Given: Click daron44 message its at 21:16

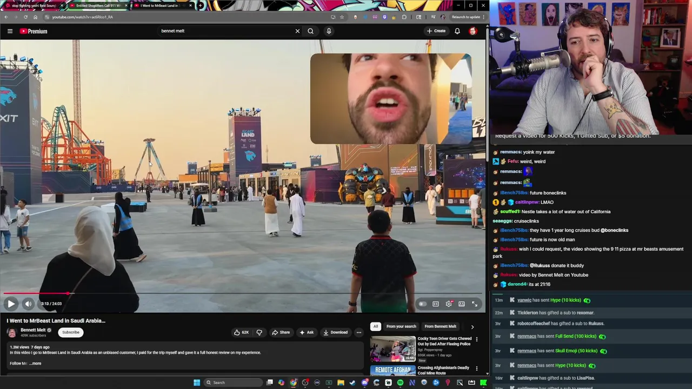Looking at the screenshot, I should pos(539,284).
